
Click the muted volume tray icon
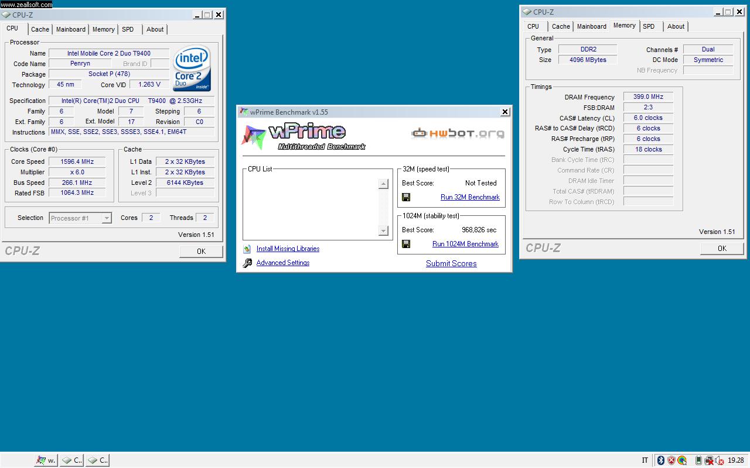pos(720,460)
